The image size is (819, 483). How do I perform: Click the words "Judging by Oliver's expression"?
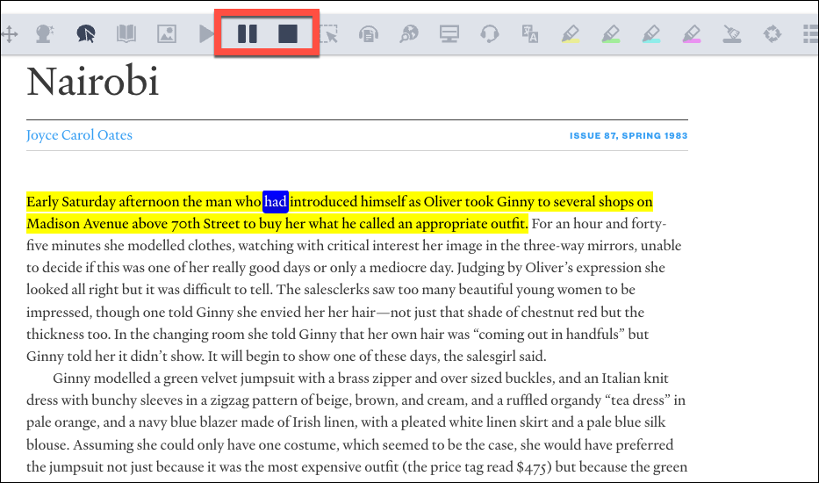coord(550,268)
